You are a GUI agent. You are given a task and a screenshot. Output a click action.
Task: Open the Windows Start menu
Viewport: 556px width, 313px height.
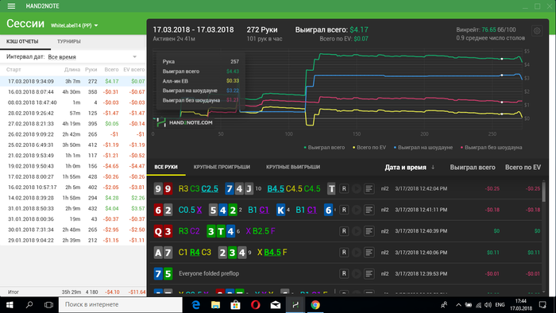pyautogui.click(x=10, y=305)
